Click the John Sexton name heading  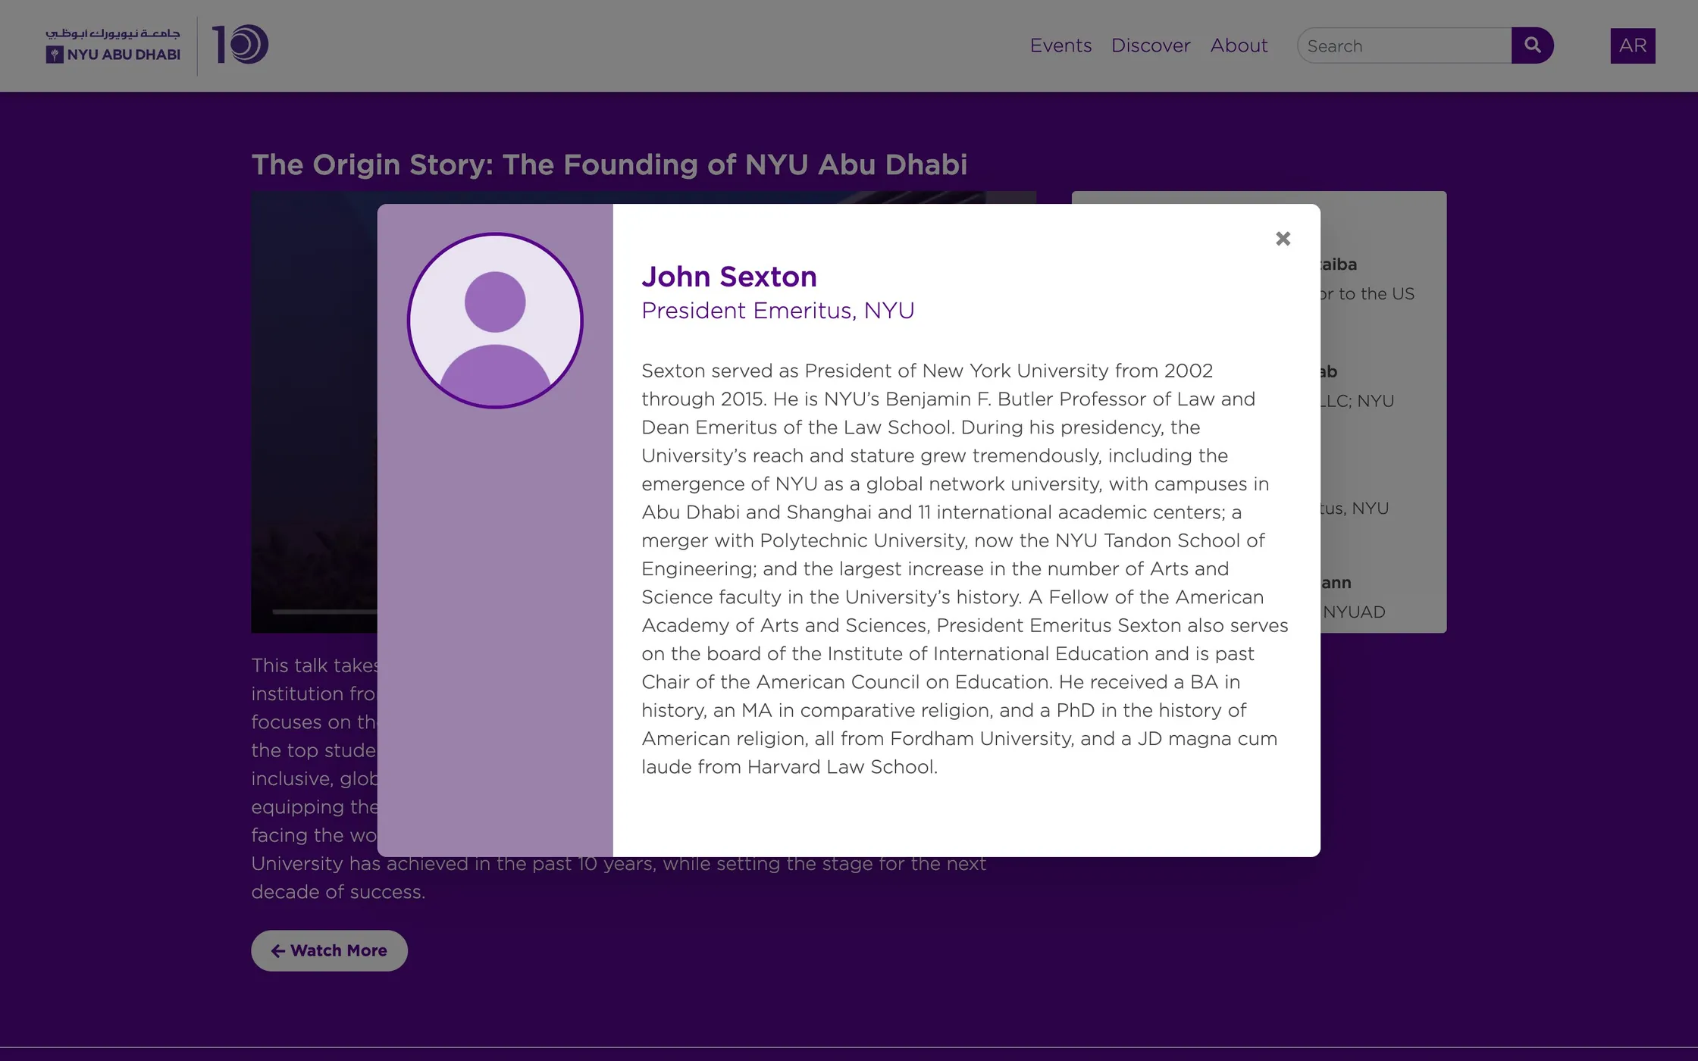[729, 277]
